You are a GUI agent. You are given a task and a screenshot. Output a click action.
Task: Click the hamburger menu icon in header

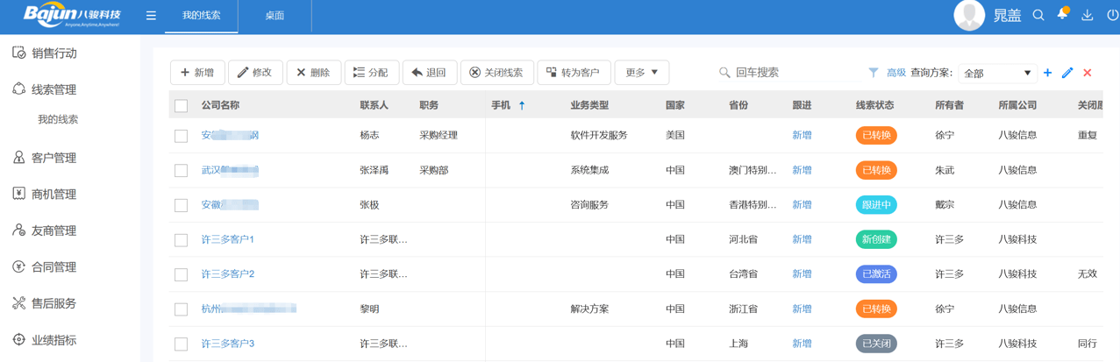point(151,16)
